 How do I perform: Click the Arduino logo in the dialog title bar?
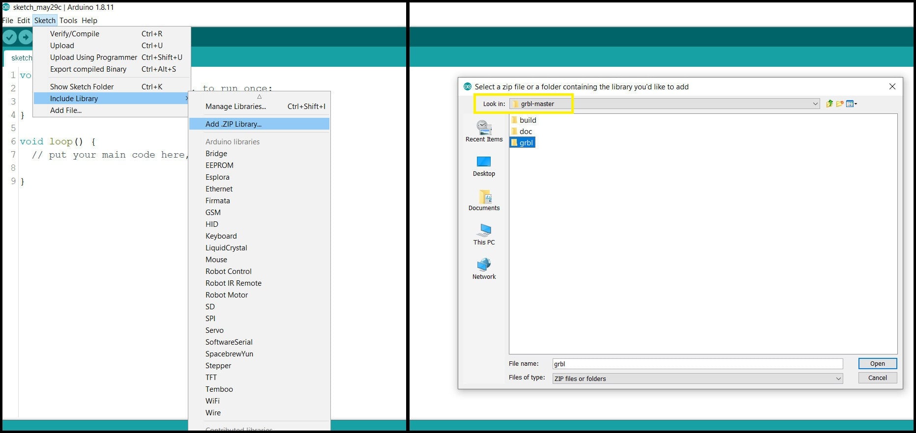467,86
